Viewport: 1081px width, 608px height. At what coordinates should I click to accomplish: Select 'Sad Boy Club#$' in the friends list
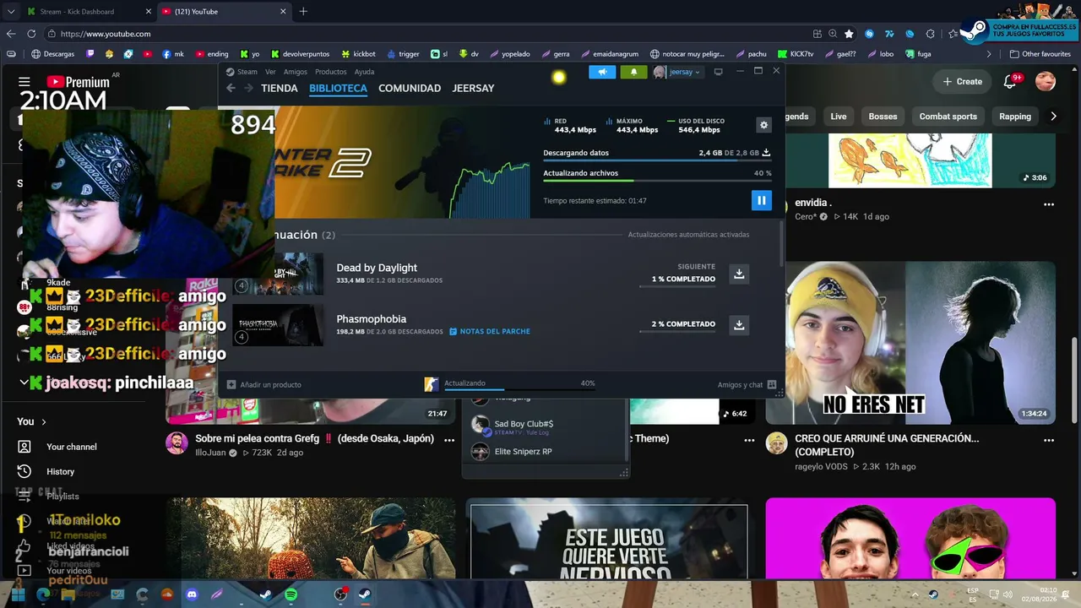(x=524, y=424)
